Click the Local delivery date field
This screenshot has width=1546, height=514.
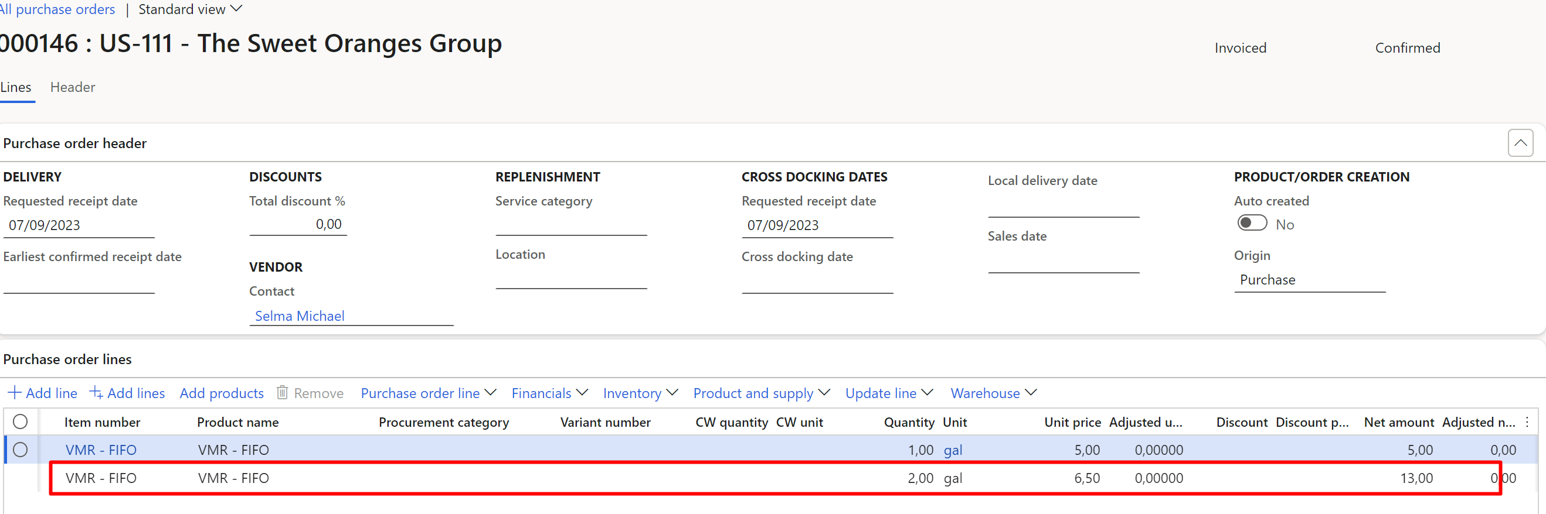1063,205
